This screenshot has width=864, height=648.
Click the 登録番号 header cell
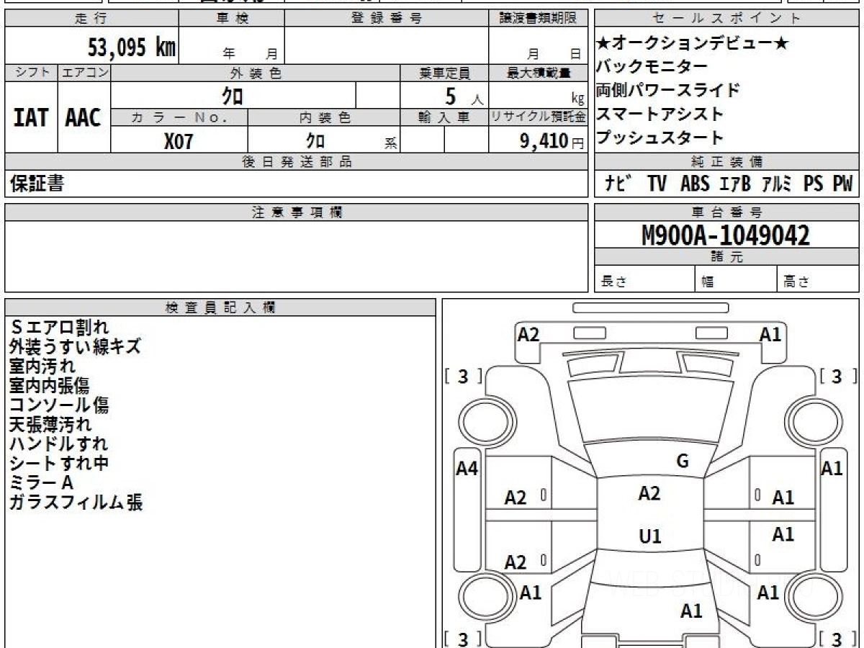(387, 19)
